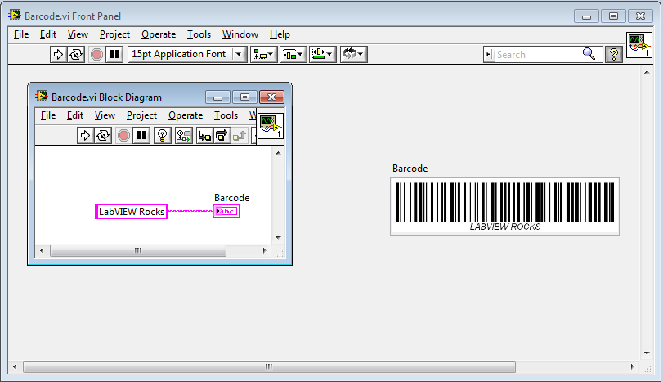Click Block Diagram scroll down arrow
663x382 pixels.
pos(278,237)
